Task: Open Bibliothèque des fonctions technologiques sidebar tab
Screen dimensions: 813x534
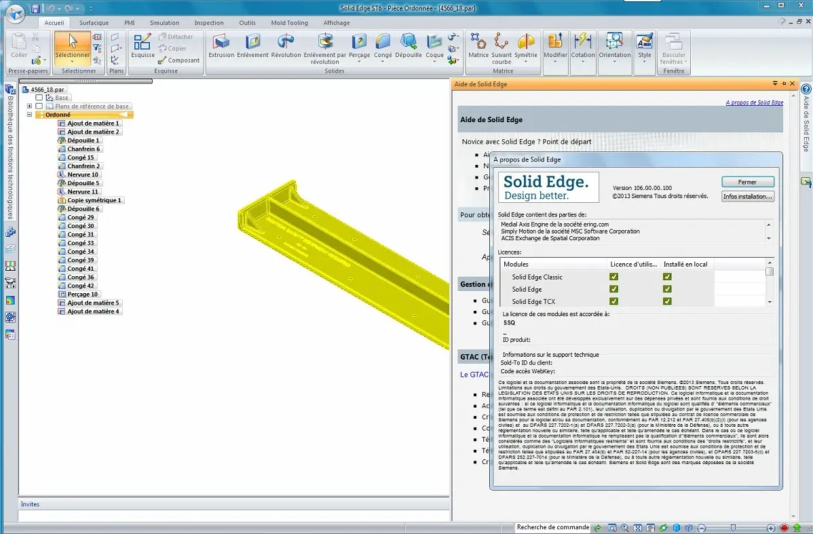Action: click(10, 151)
